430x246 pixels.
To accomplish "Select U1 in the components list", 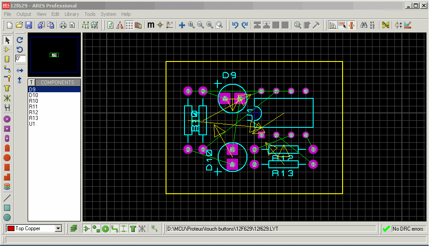I will [32, 124].
